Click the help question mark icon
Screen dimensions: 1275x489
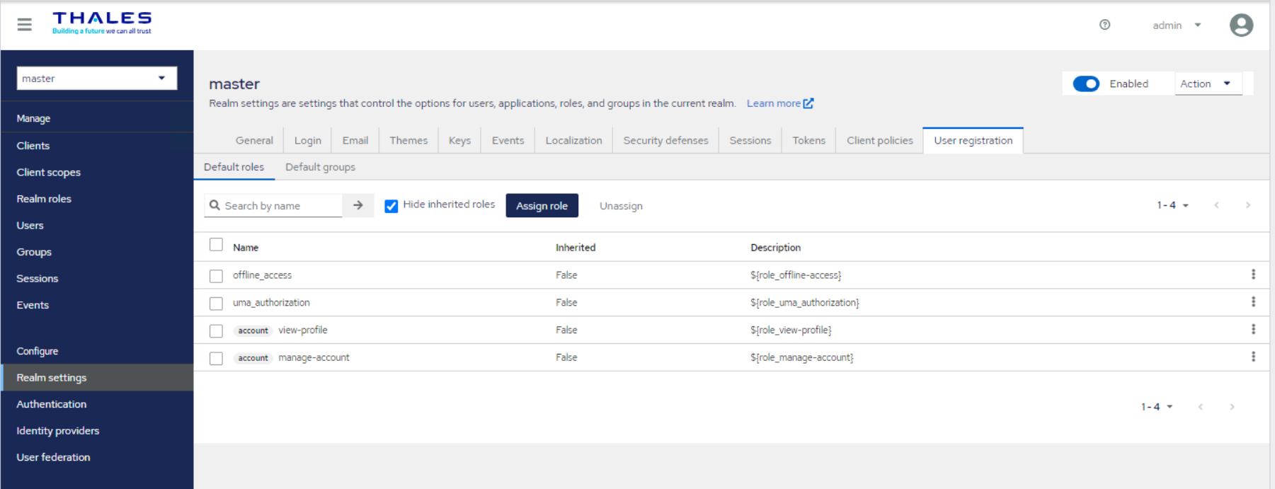click(1104, 25)
